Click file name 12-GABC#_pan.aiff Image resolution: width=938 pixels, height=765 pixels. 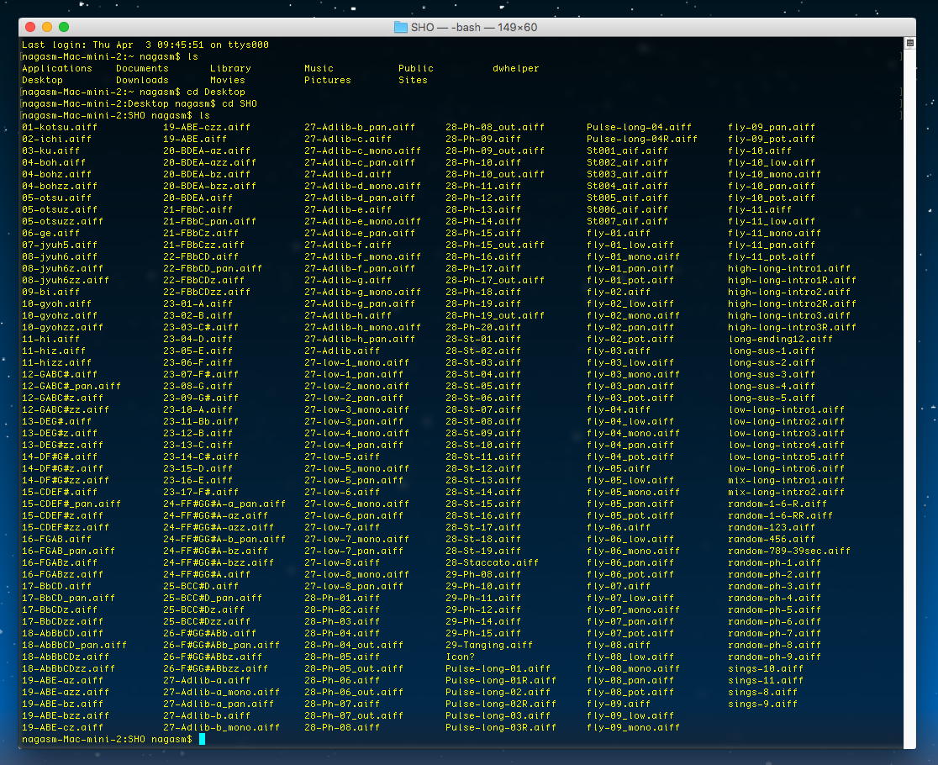coord(71,386)
